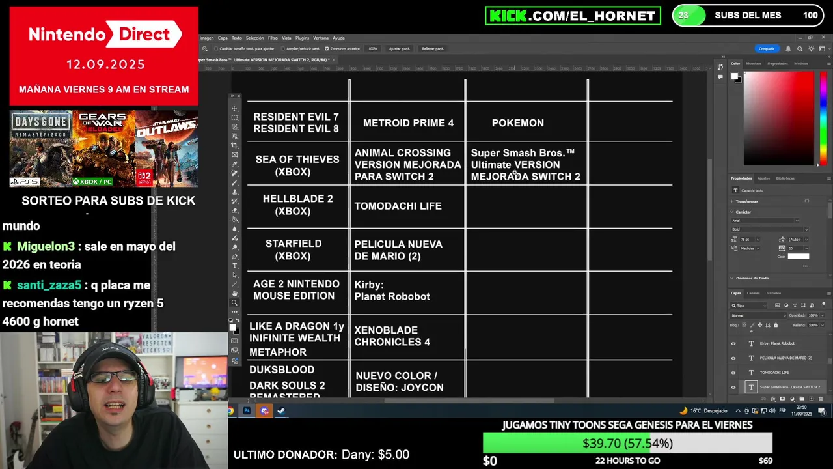833x469 pixels.
Task: Toggle lock all for the layer
Action: (776, 325)
